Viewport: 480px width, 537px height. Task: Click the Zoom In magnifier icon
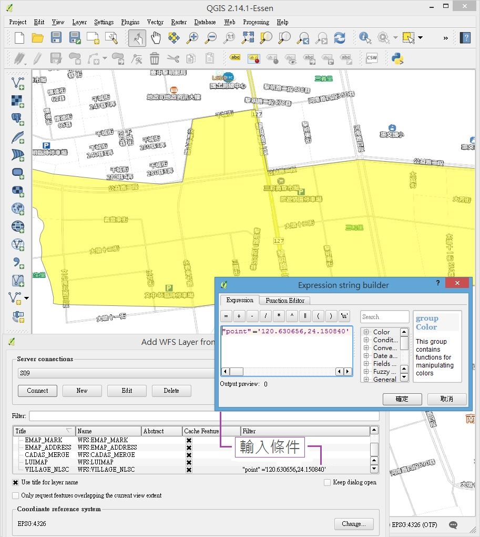193,38
